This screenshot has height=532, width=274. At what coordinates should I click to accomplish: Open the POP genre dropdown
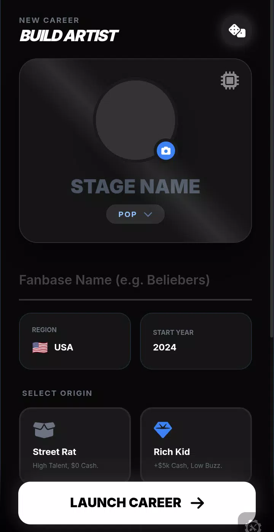pos(135,214)
